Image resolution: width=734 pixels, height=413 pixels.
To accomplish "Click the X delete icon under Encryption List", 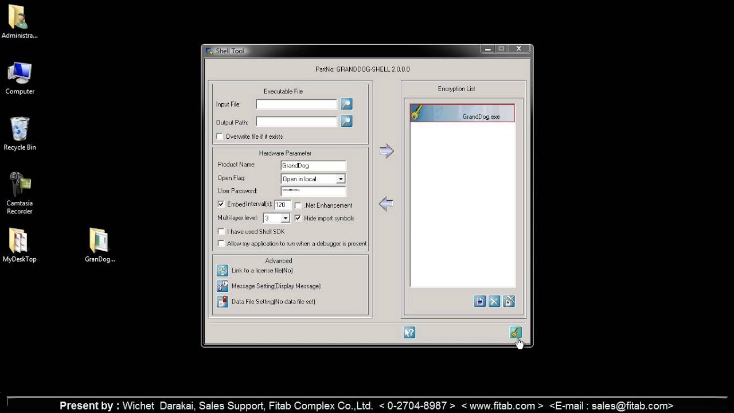I will 494,301.
